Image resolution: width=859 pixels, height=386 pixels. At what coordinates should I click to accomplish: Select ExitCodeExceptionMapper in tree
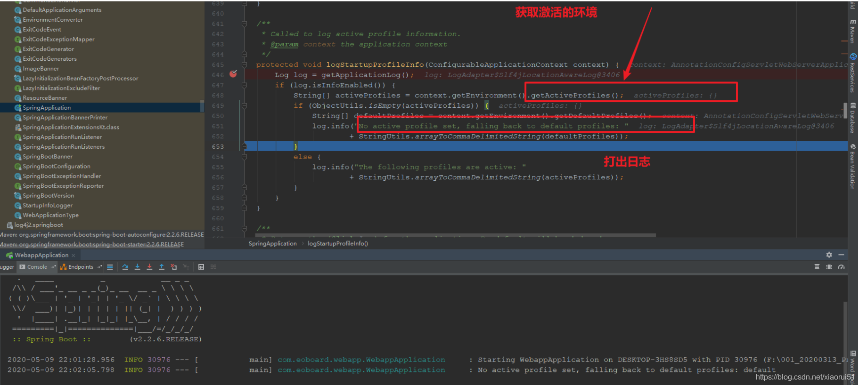click(58, 40)
